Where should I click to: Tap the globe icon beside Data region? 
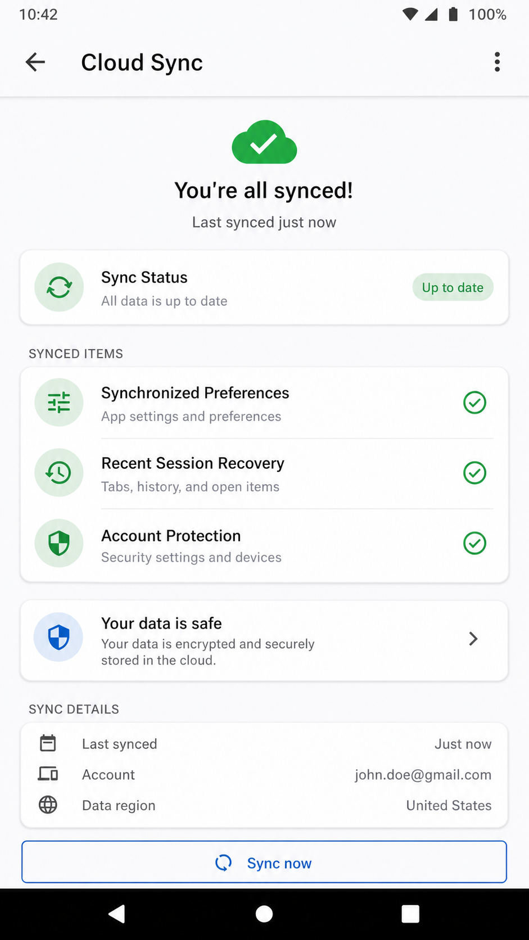48,805
